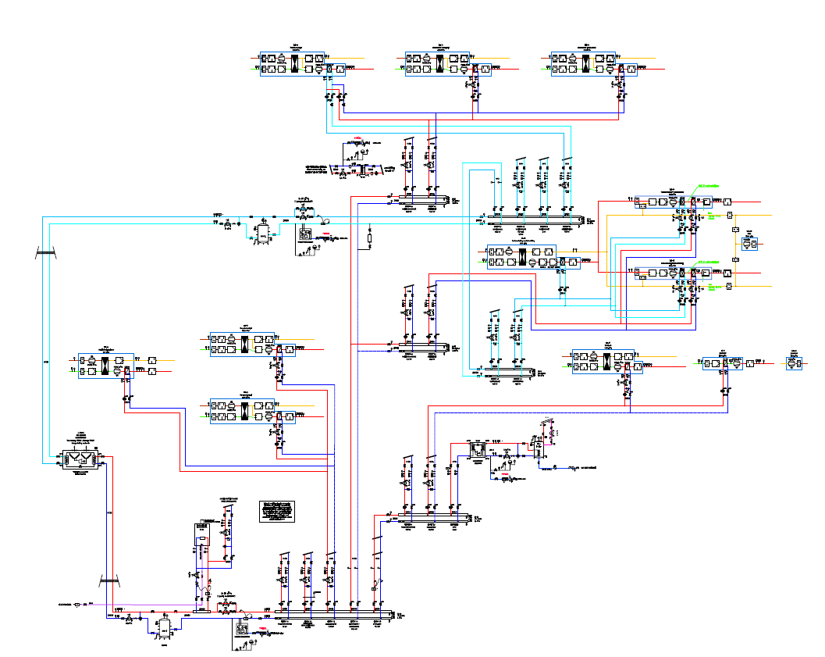Select the plate heat exchanger at top center
Viewport: 825px width, 657px height.
pyautogui.click(x=363, y=170)
